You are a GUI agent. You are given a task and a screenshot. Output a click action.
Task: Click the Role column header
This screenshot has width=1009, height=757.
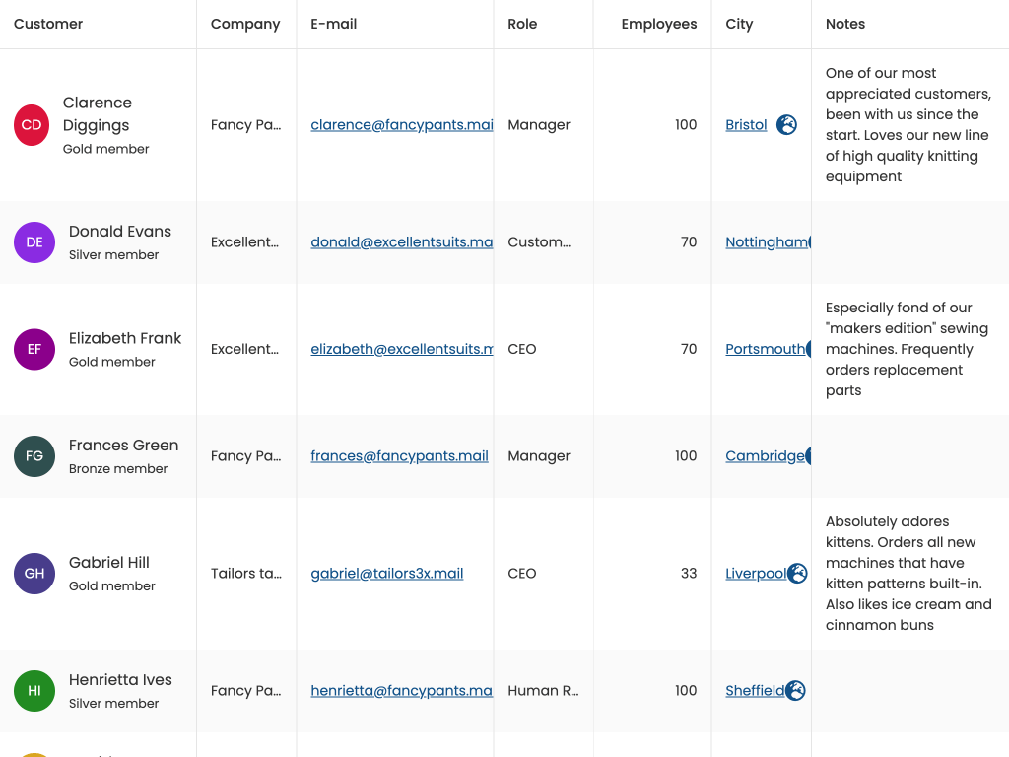coord(522,24)
